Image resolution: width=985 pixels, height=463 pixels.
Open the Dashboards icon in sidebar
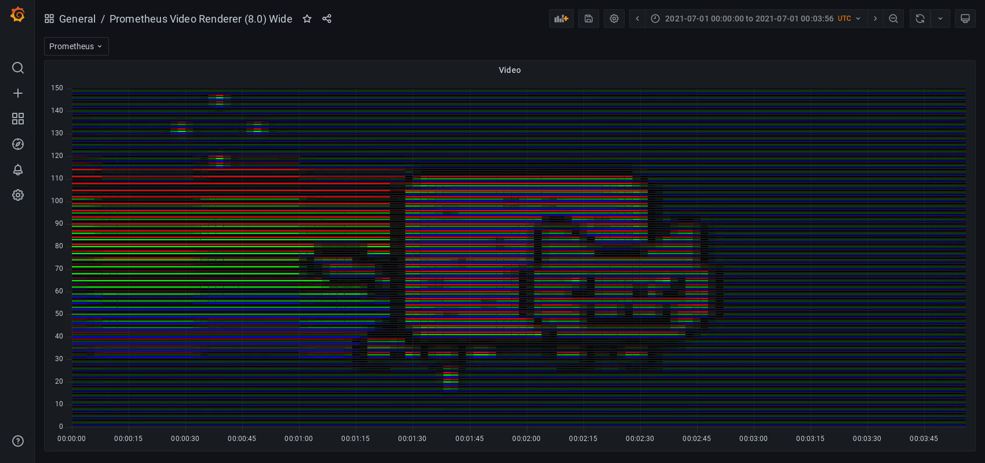pos(18,119)
